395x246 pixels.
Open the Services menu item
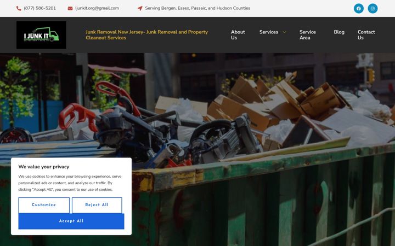tap(268, 32)
